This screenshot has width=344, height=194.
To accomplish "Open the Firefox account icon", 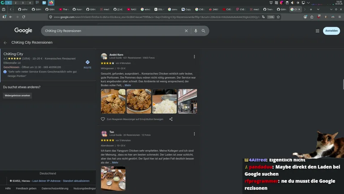I will (305, 17).
